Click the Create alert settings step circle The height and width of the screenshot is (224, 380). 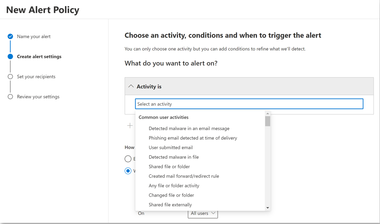pyautogui.click(x=10, y=56)
